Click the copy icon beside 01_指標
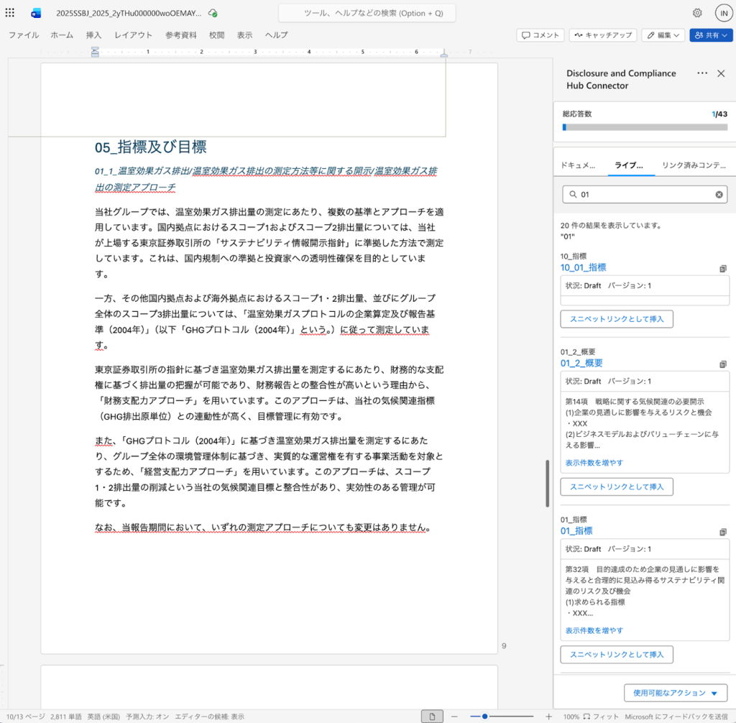The image size is (736, 723). point(722,530)
